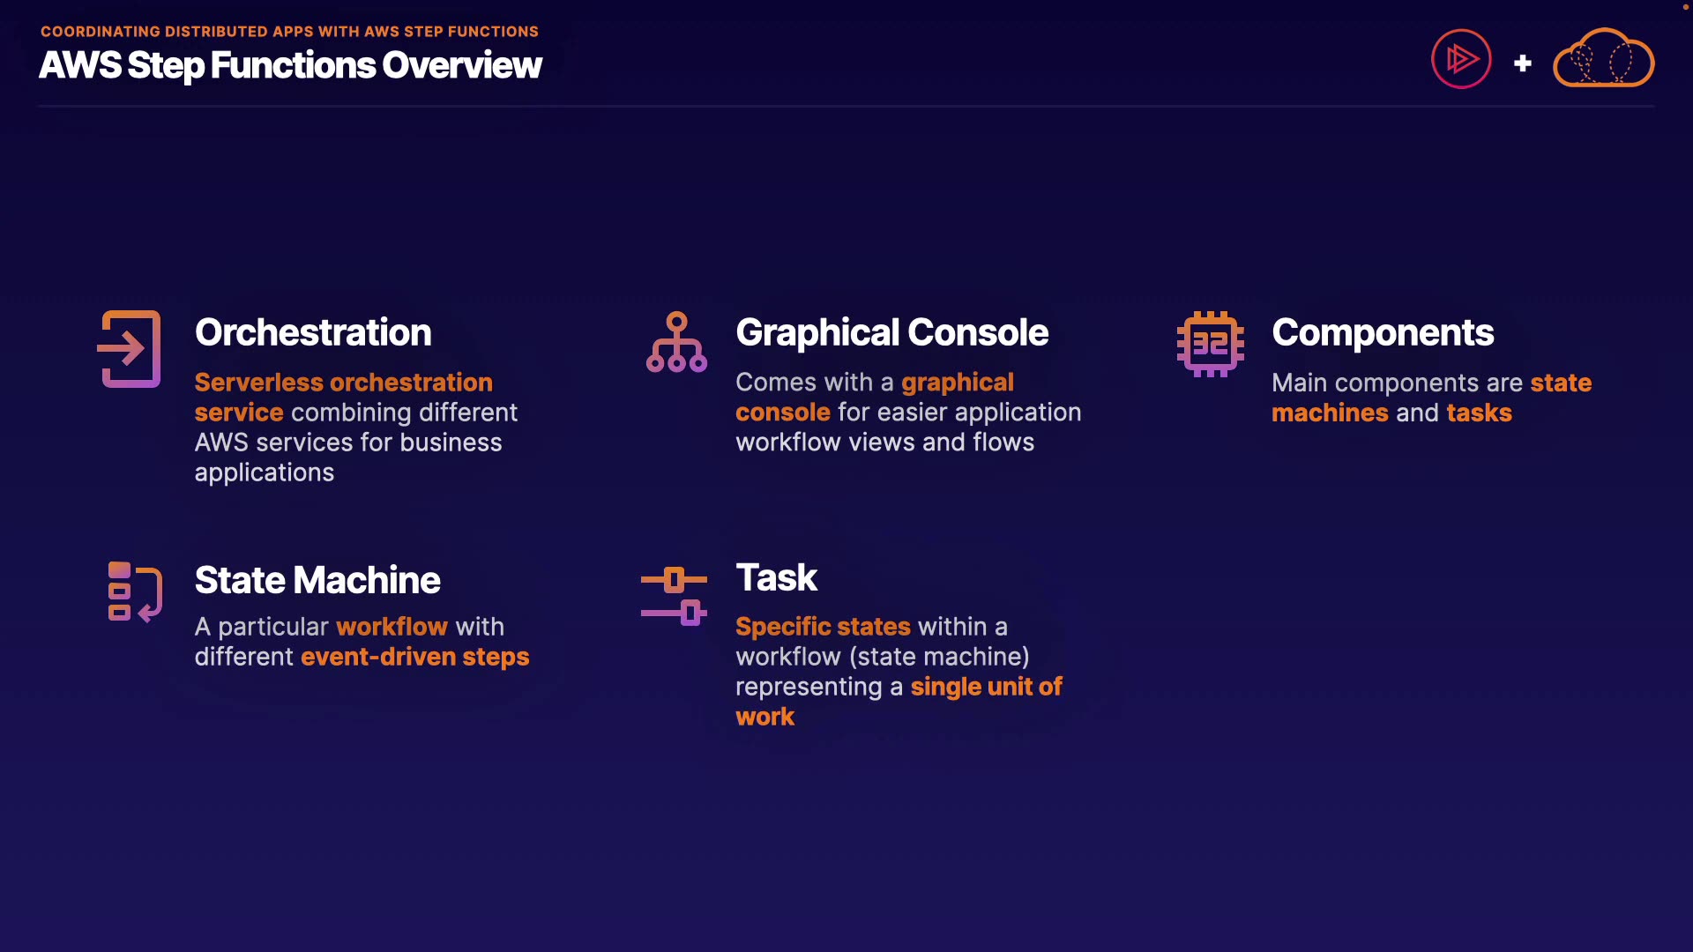Click the 'graphical console' highlighted text
The height and width of the screenshot is (952, 1693).
pyautogui.click(x=957, y=383)
